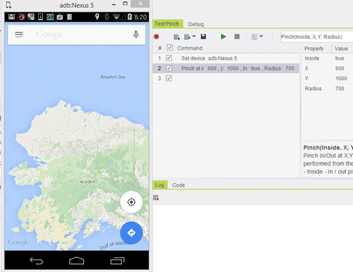The width and height of the screenshot is (353, 272).
Task: Tap the my location target button
Action: pos(131,202)
